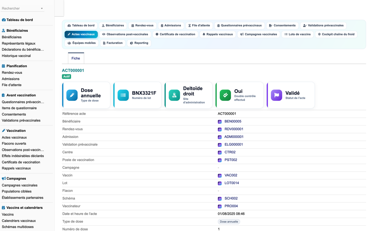This screenshot has height=231, width=374.
Task: Open Validations prévaccinales toolbar button
Action: pyautogui.click(x=323, y=25)
